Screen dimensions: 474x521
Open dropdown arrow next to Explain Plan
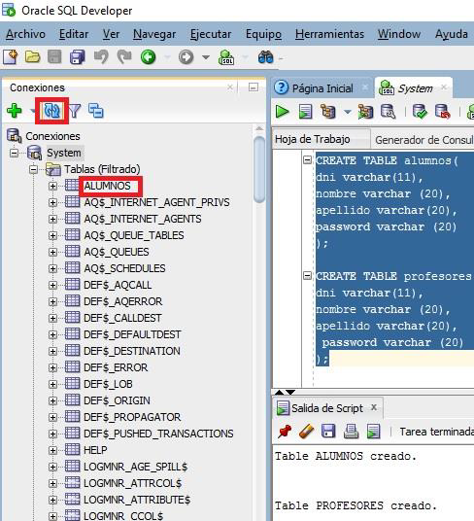pyautogui.click(x=347, y=112)
